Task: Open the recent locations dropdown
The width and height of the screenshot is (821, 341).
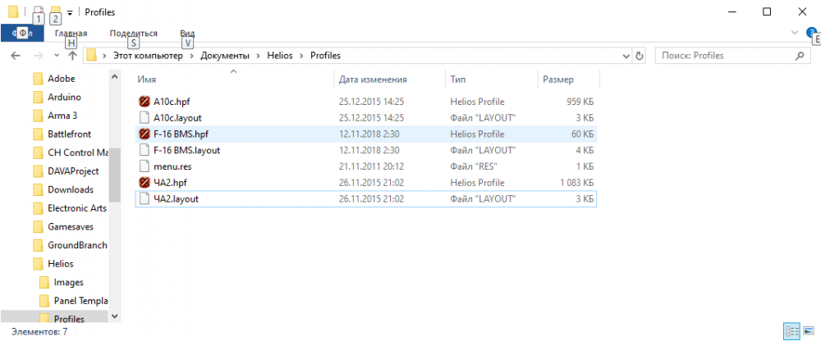Action: coord(56,56)
